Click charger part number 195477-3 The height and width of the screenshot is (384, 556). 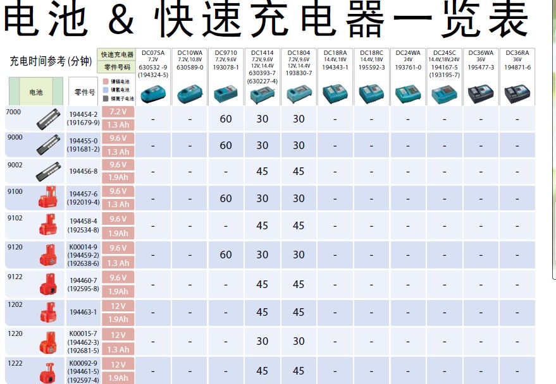pyautogui.click(x=481, y=67)
